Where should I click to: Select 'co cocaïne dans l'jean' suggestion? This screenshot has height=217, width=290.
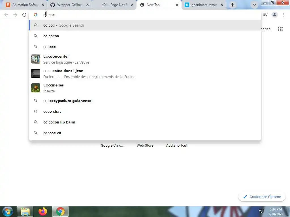pyautogui.click(x=145, y=73)
